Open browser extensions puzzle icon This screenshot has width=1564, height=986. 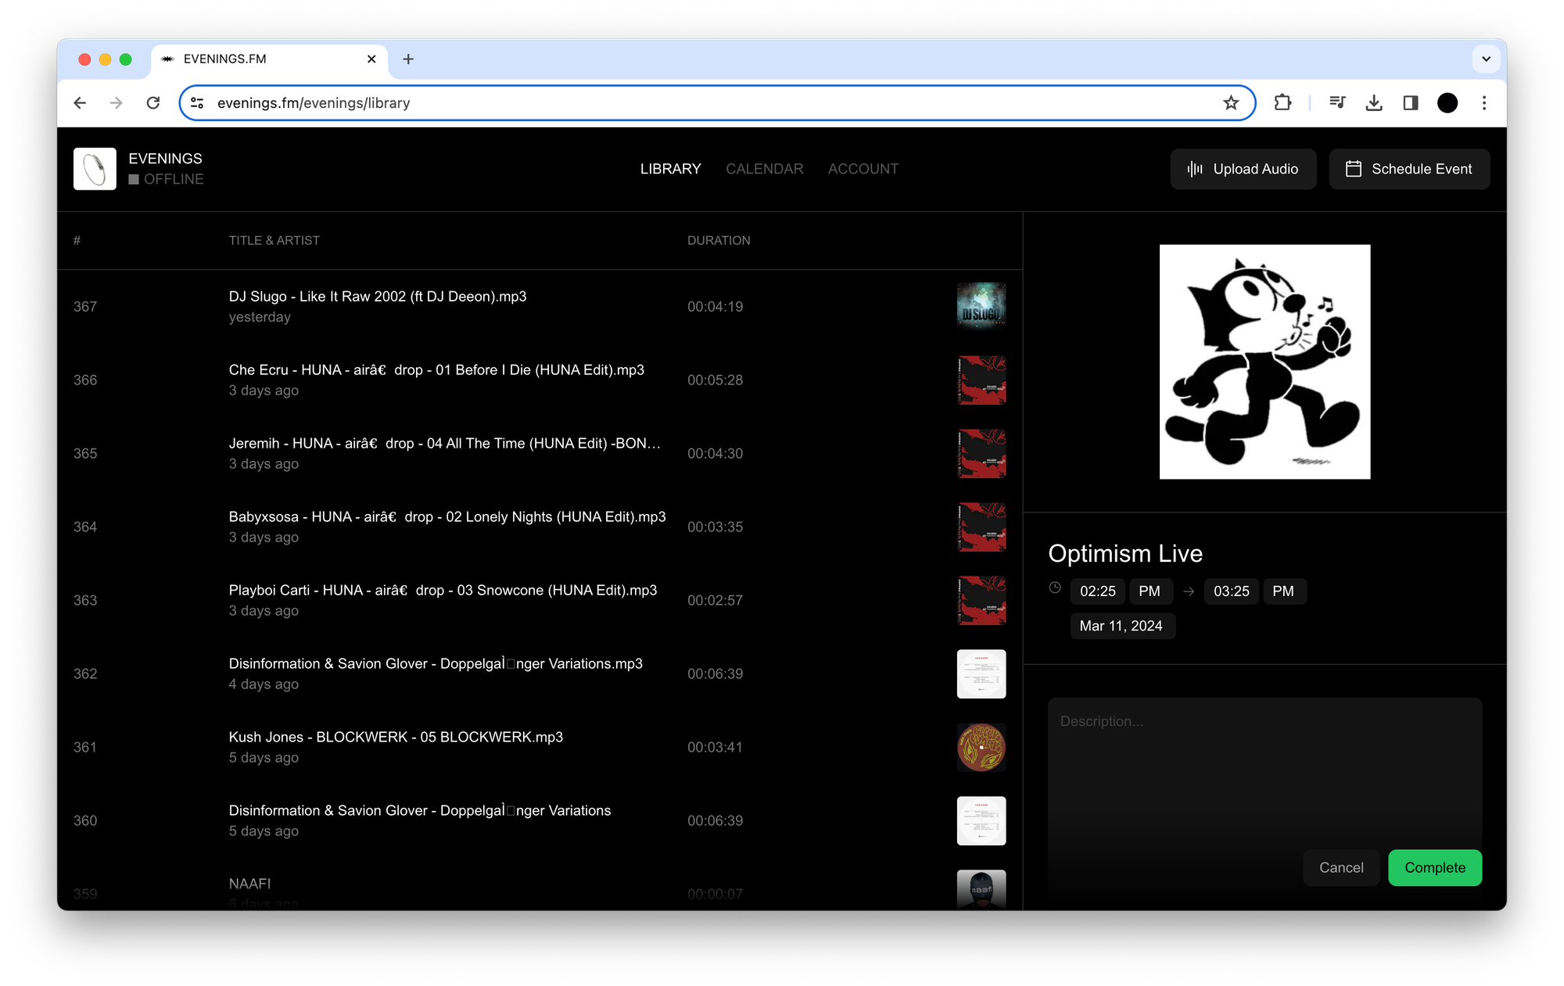click(1282, 103)
